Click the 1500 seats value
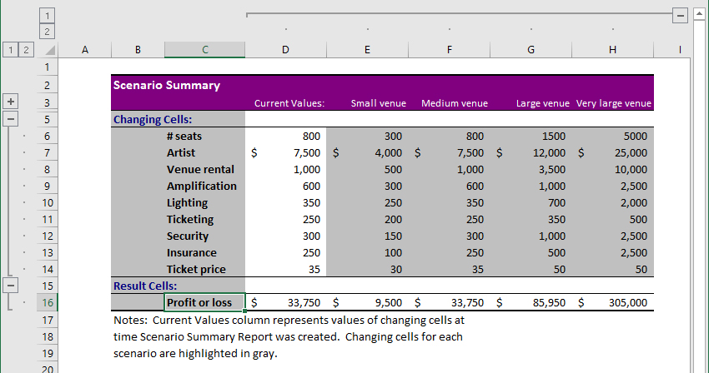The height and width of the screenshot is (373, 709). pyautogui.click(x=554, y=136)
